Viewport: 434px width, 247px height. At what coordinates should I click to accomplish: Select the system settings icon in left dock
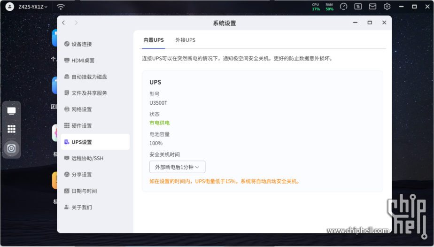click(x=12, y=148)
